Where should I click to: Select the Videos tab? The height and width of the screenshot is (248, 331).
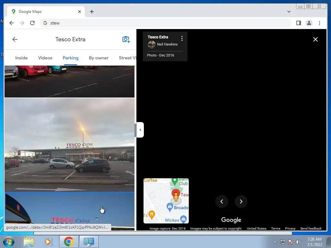coord(45,58)
